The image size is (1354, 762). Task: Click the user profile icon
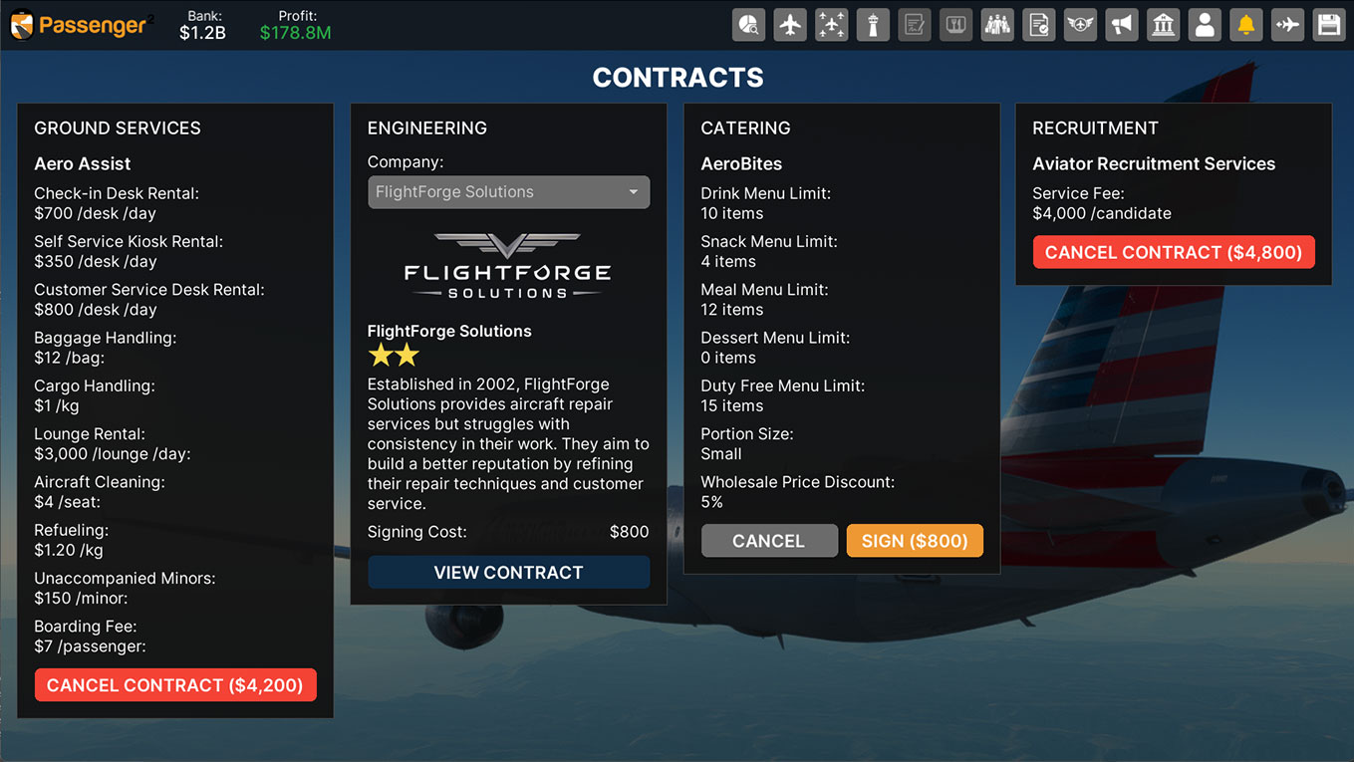click(x=1205, y=25)
